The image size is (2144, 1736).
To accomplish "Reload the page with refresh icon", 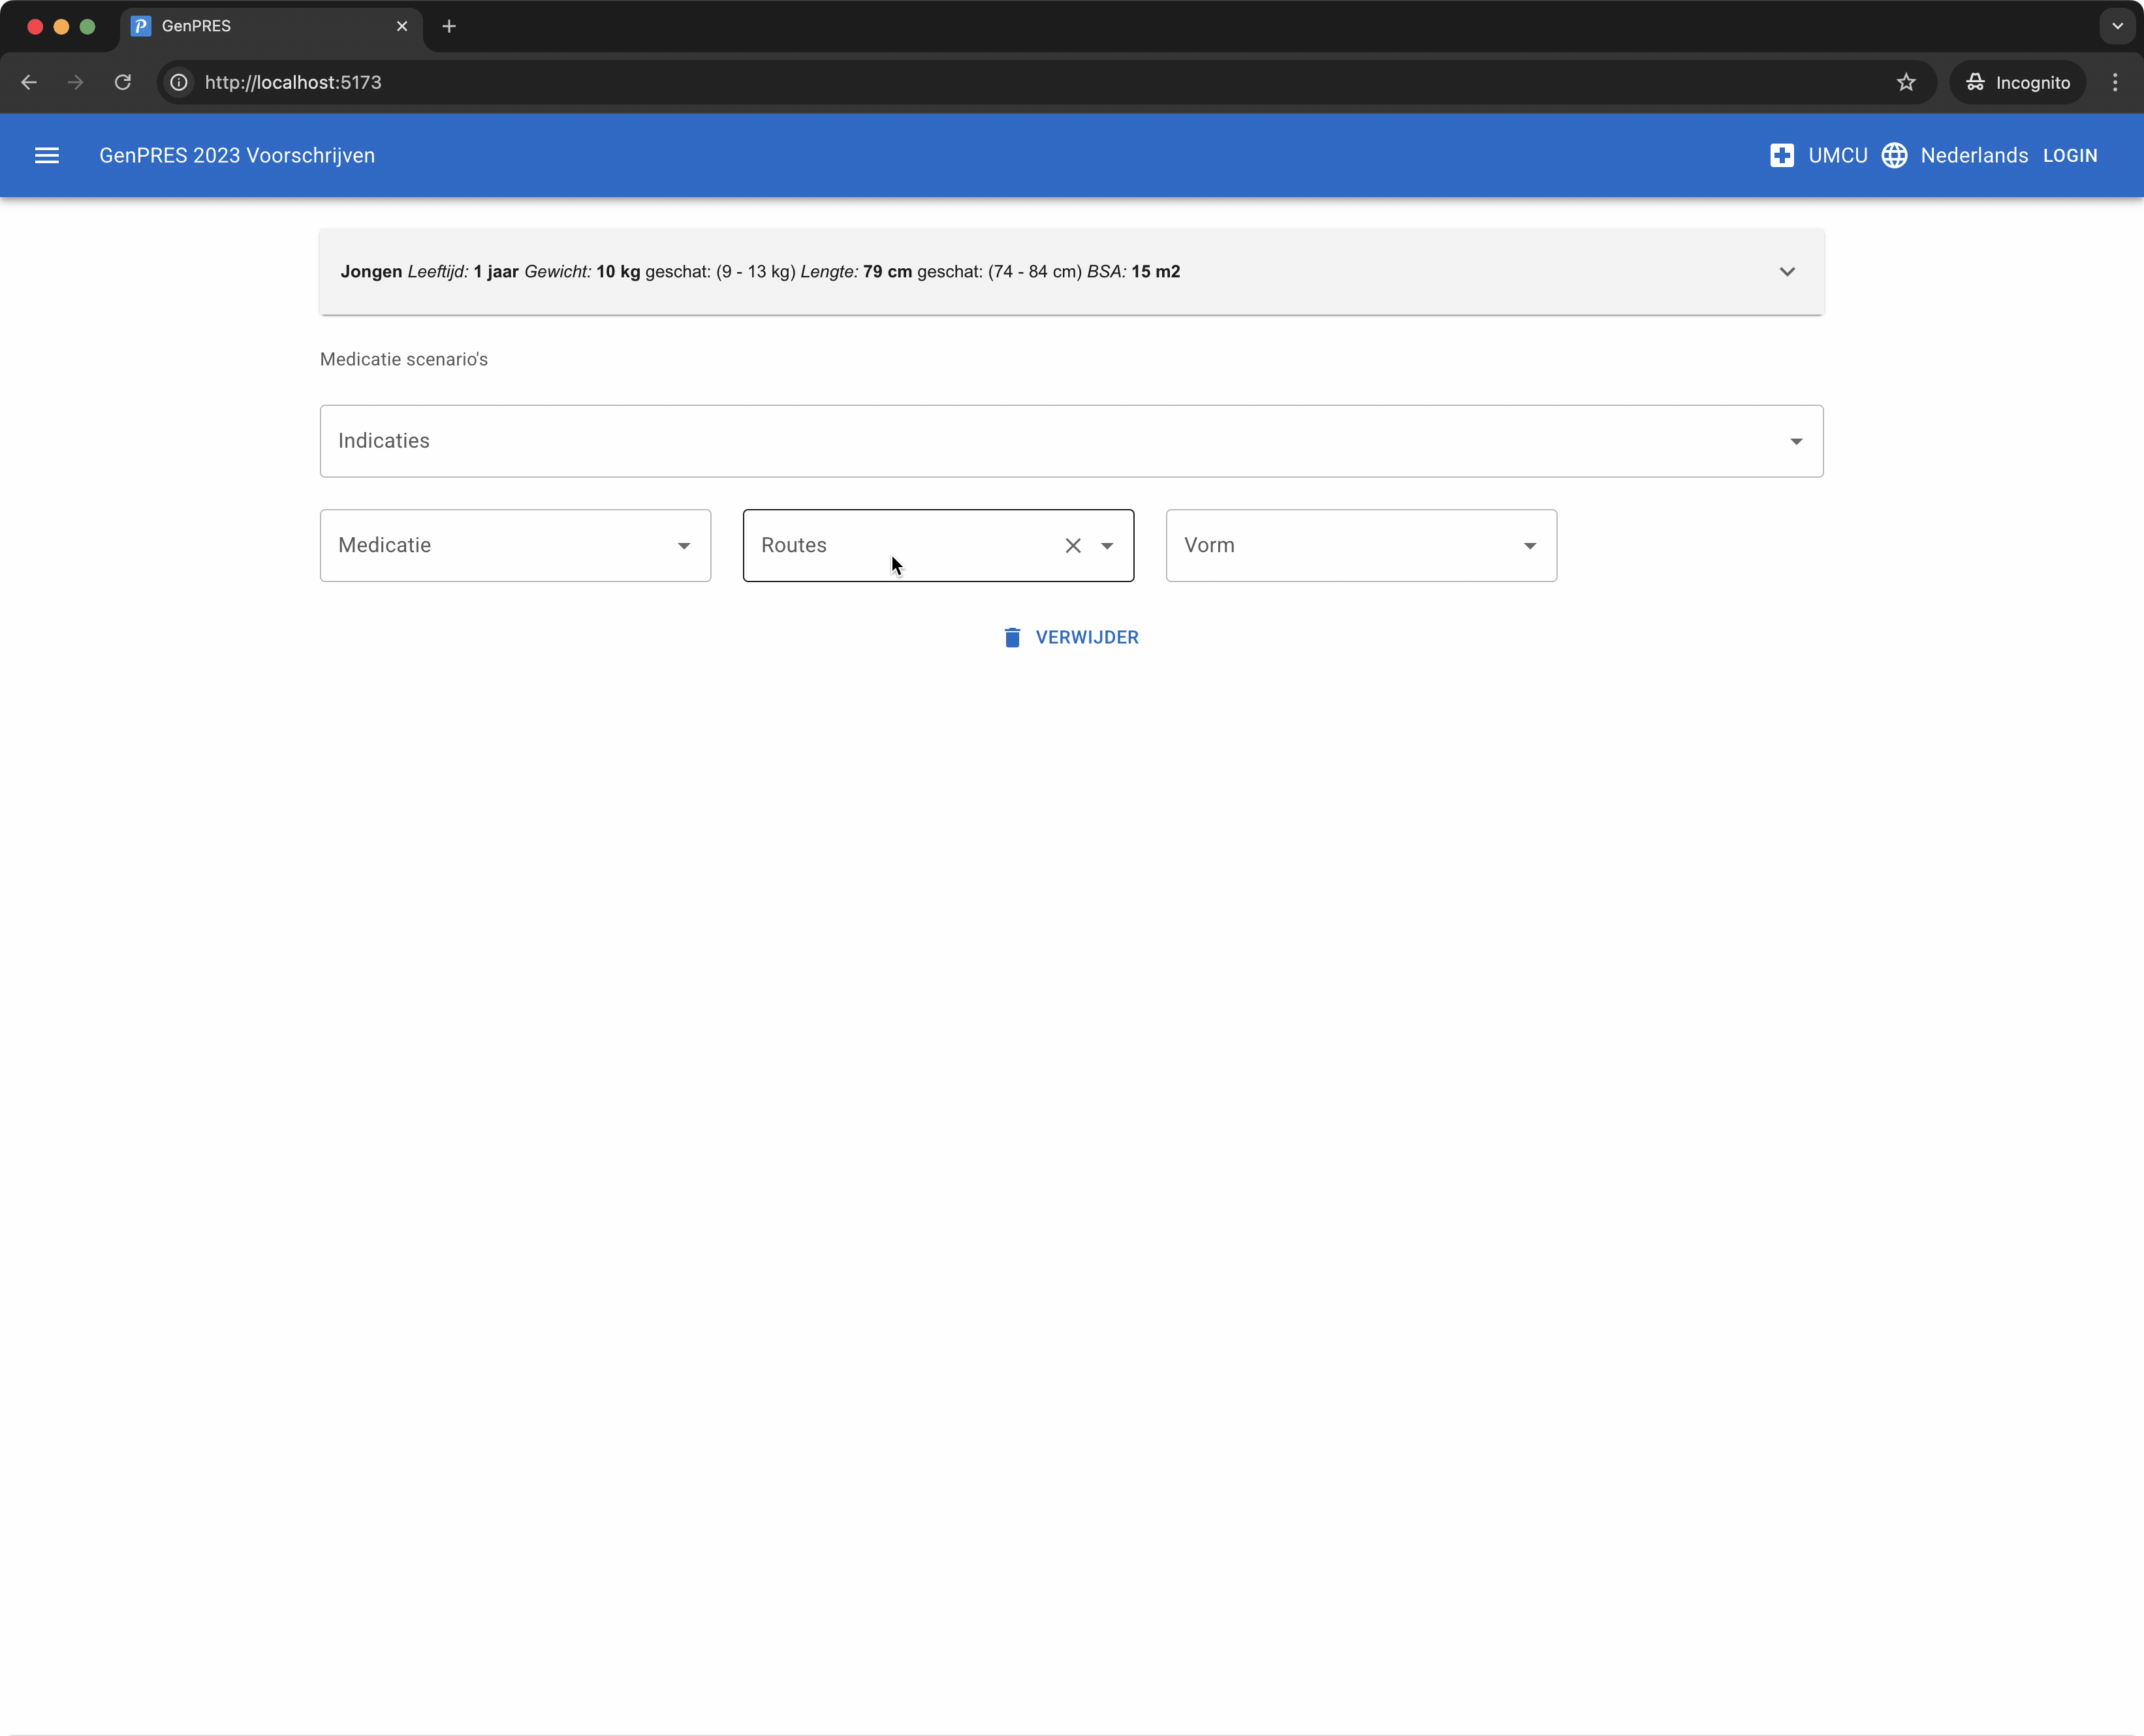I will [123, 82].
